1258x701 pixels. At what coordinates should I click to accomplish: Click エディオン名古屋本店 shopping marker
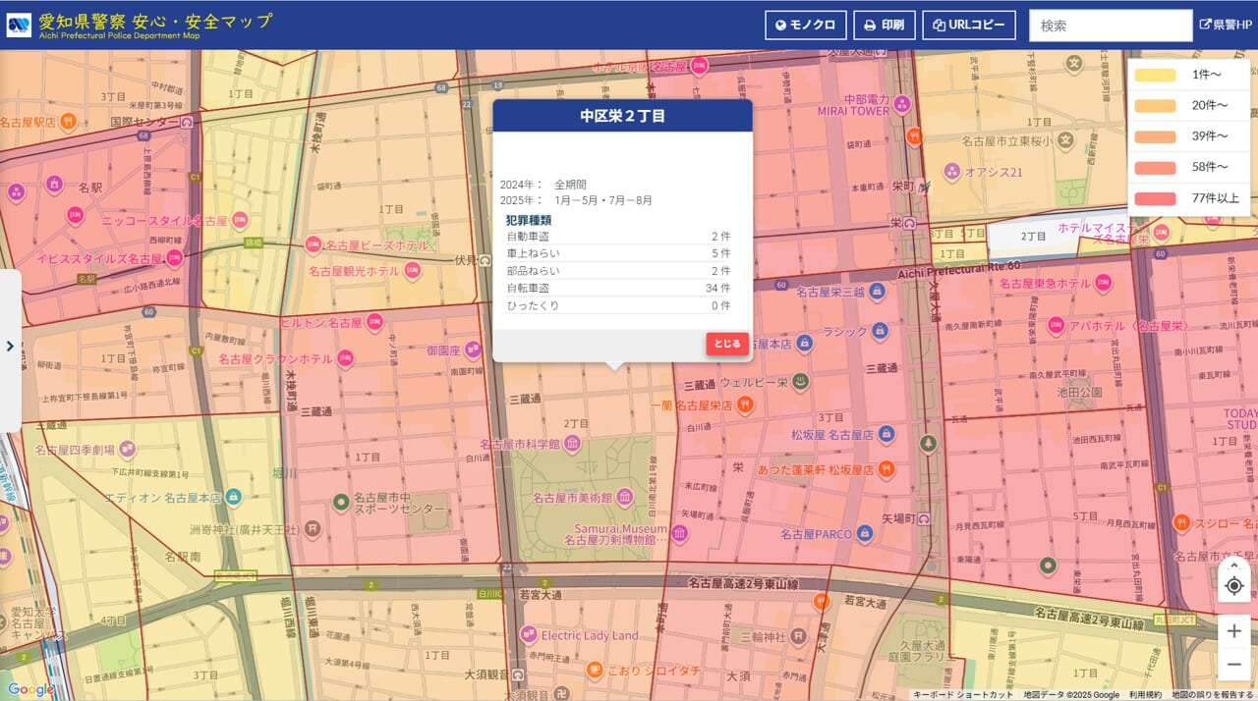coord(232,497)
